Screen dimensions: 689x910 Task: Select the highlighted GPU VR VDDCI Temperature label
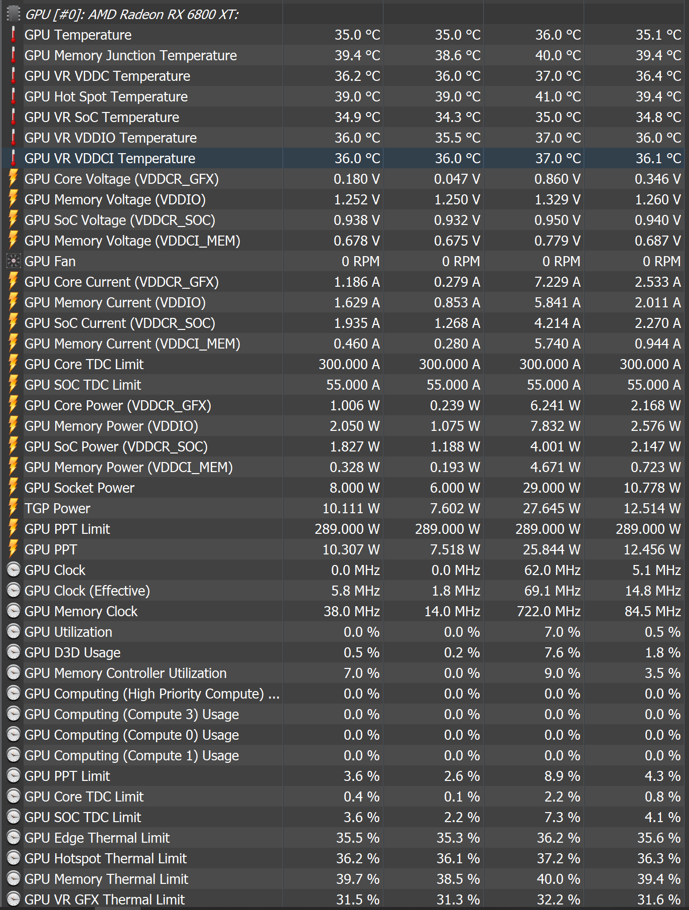click(x=109, y=158)
